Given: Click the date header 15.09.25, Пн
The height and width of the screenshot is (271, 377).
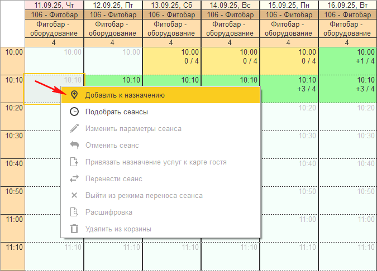Looking at the screenshot, I should pos(289,5).
